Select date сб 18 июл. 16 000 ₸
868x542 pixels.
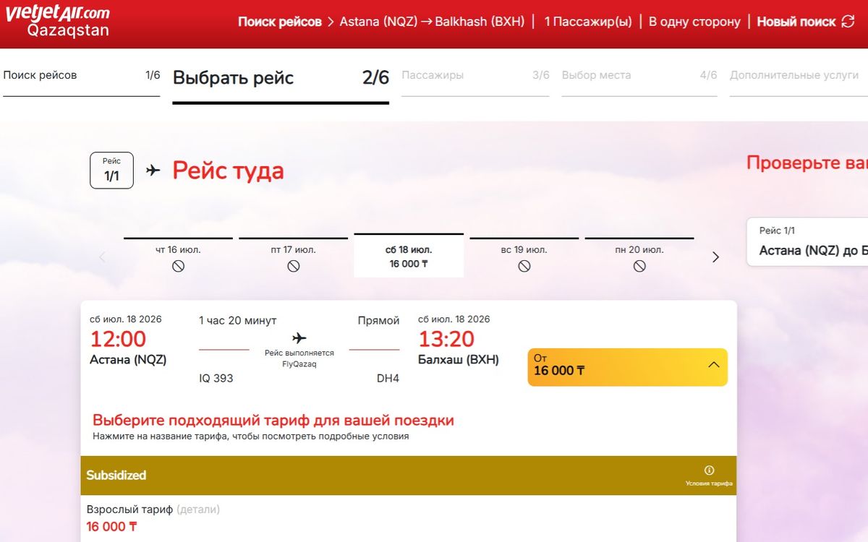point(409,256)
